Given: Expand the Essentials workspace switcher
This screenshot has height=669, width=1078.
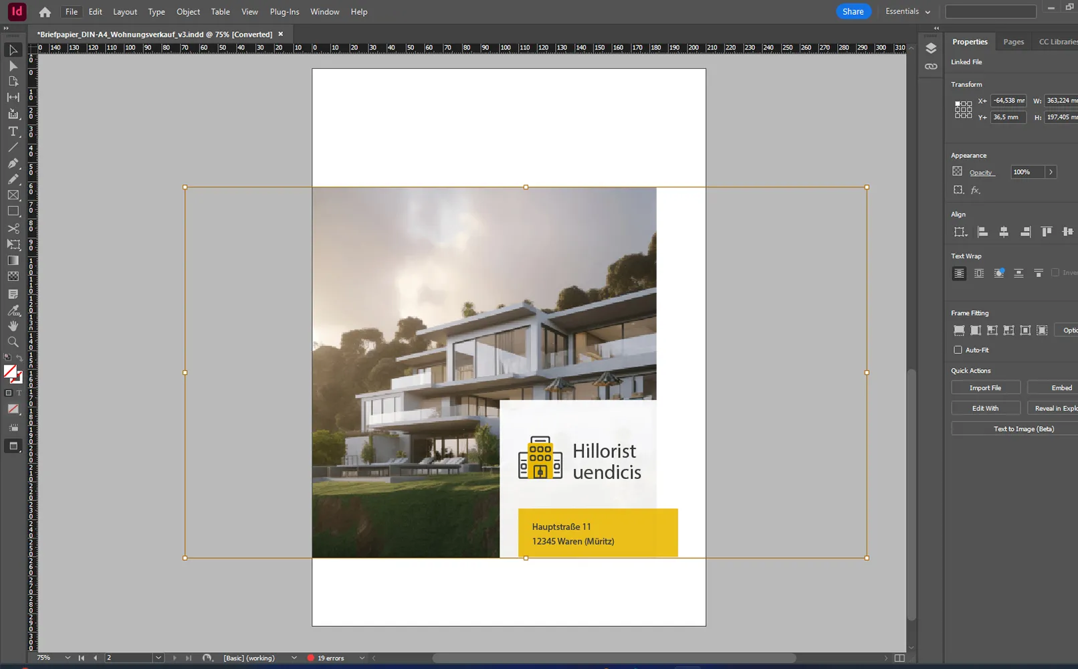Looking at the screenshot, I should 907,11.
